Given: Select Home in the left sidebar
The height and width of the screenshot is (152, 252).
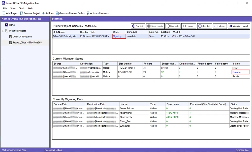Looking at the screenshot, I should click(x=12, y=25).
